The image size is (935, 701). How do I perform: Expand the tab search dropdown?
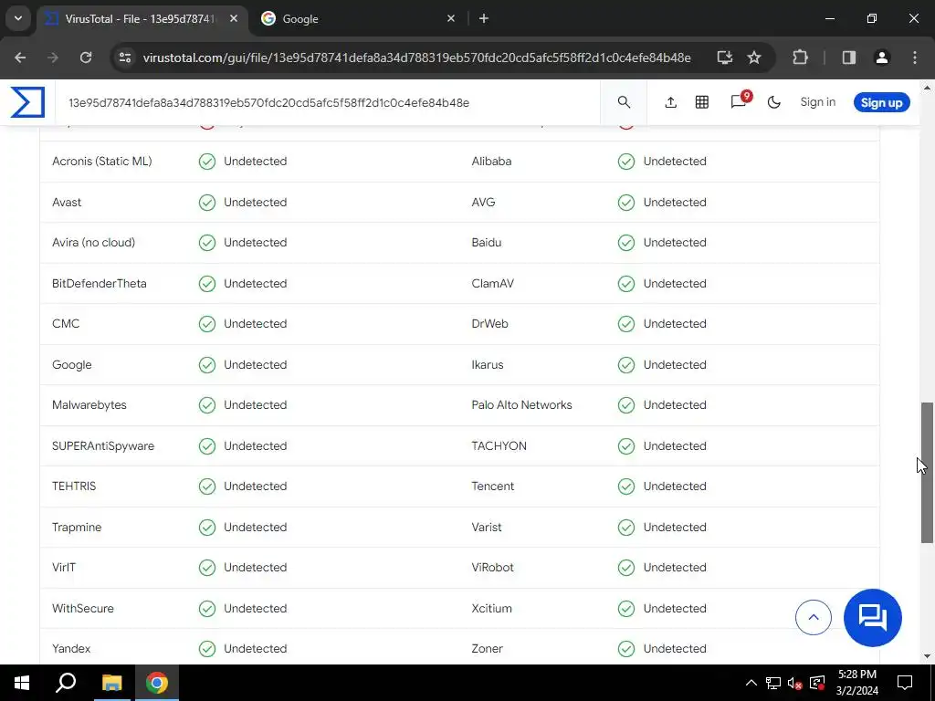[18, 18]
